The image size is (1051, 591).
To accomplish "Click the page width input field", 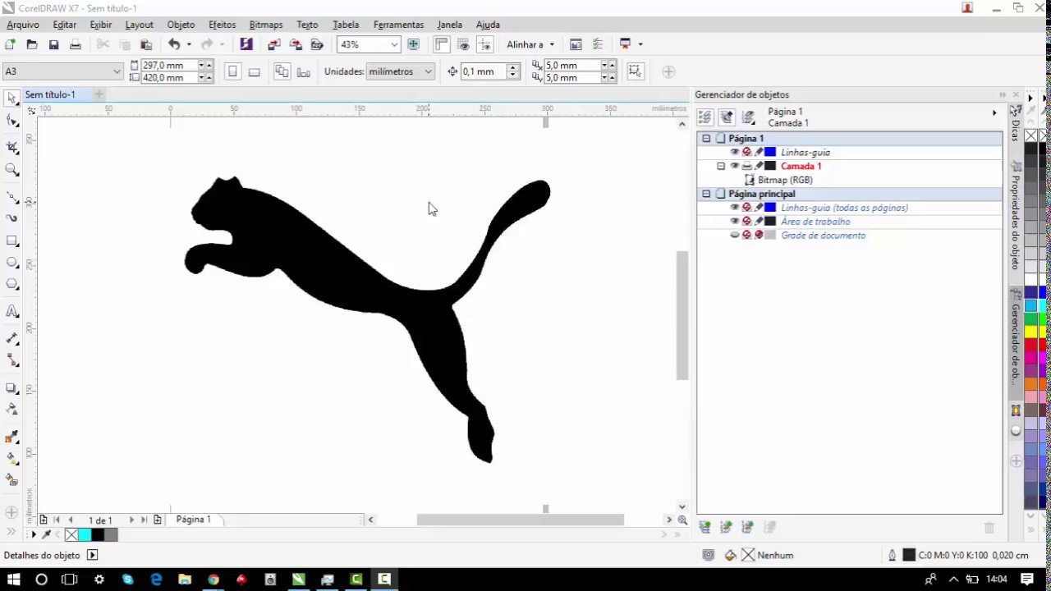I will 169,65.
